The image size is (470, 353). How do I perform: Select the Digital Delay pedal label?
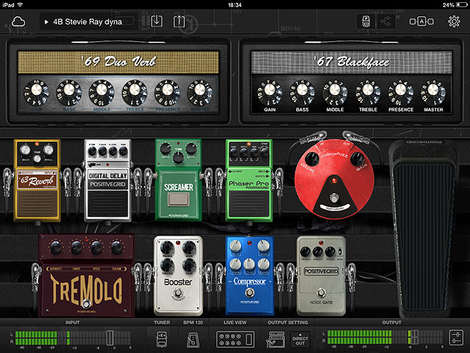pyautogui.click(x=108, y=180)
